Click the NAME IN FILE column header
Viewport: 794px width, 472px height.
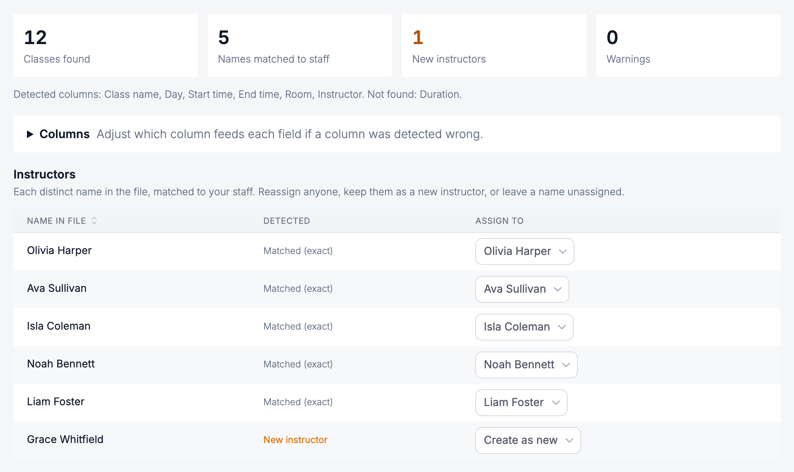(56, 221)
